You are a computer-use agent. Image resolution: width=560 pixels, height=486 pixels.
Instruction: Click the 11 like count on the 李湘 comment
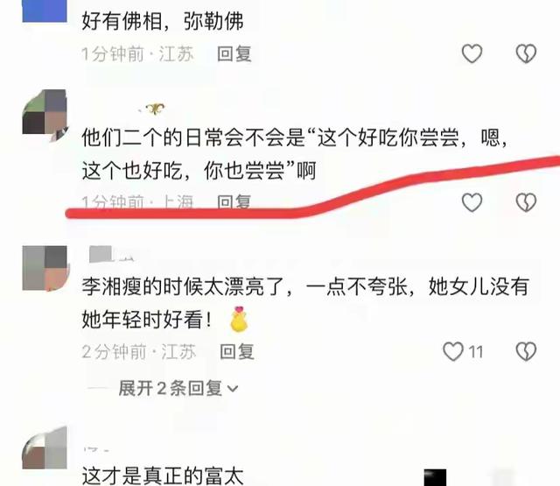point(475,352)
